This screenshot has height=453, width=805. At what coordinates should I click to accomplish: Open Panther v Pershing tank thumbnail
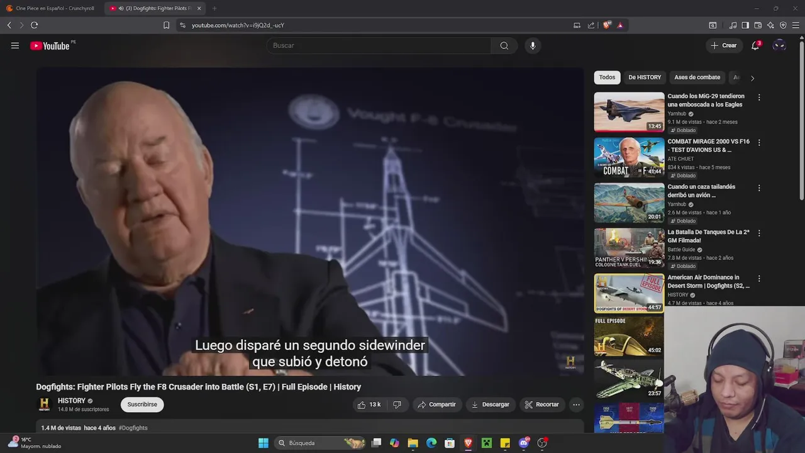(629, 248)
